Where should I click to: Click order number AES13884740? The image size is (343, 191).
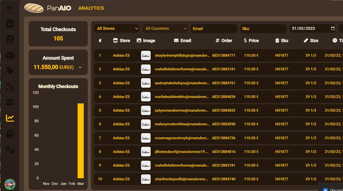click(224, 179)
